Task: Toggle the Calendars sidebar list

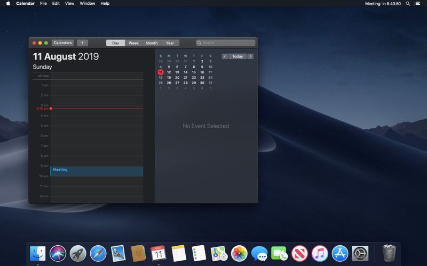Action: 62,43
